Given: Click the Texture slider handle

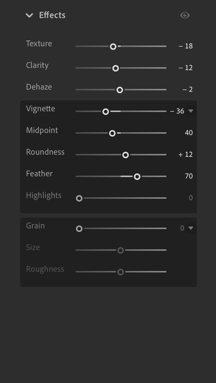Looking at the screenshot, I should 113,46.
